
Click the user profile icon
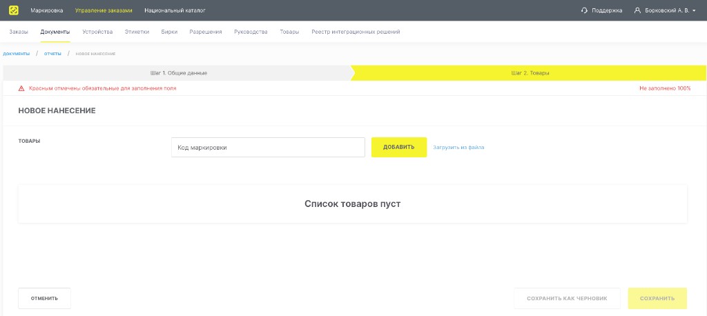pyautogui.click(x=637, y=10)
